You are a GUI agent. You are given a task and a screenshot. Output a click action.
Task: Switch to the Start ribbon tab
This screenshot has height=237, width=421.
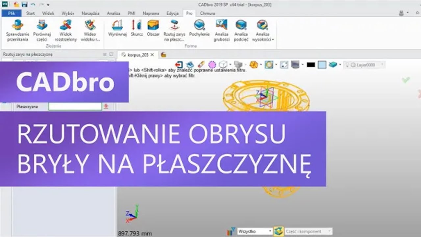point(30,13)
